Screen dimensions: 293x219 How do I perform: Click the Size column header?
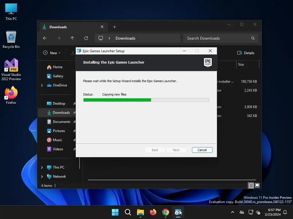[248, 64]
